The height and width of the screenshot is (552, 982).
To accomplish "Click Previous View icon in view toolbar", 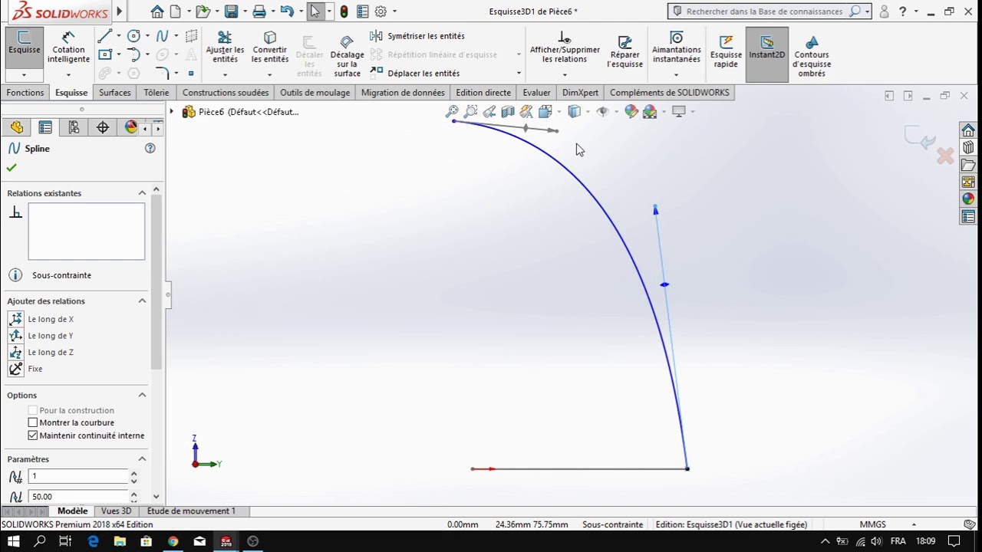I will click(x=489, y=112).
